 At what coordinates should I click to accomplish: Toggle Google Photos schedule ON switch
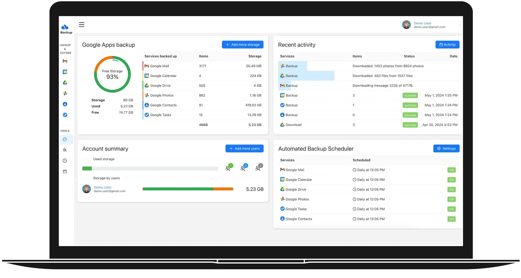coord(451,199)
